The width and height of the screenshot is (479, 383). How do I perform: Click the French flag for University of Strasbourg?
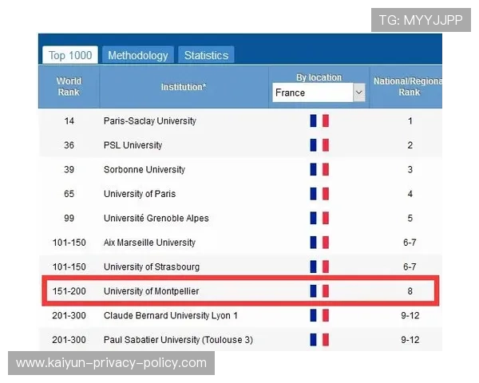pos(319,267)
